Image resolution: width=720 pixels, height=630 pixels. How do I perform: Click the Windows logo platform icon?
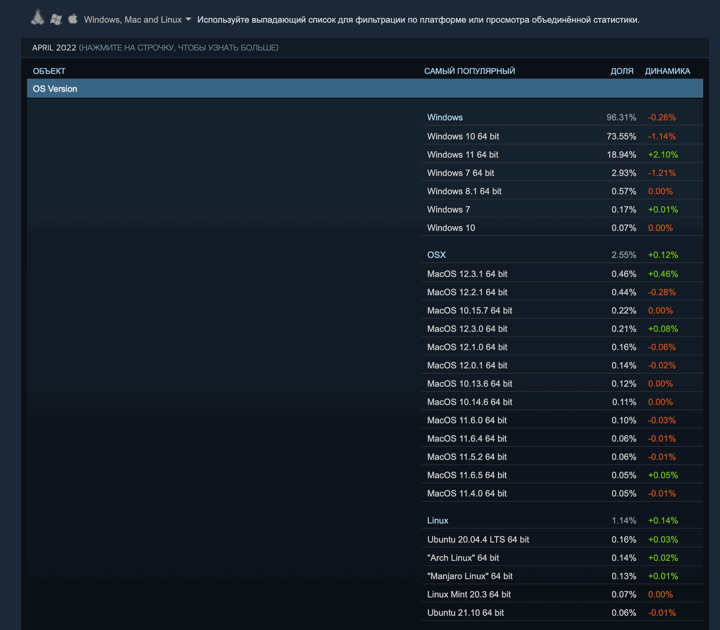coord(56,19)
